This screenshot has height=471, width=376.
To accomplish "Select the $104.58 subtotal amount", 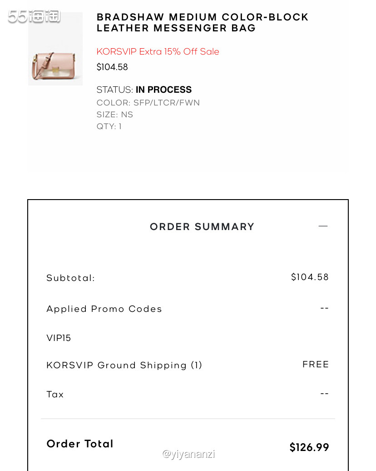I will tap(310, 277).
